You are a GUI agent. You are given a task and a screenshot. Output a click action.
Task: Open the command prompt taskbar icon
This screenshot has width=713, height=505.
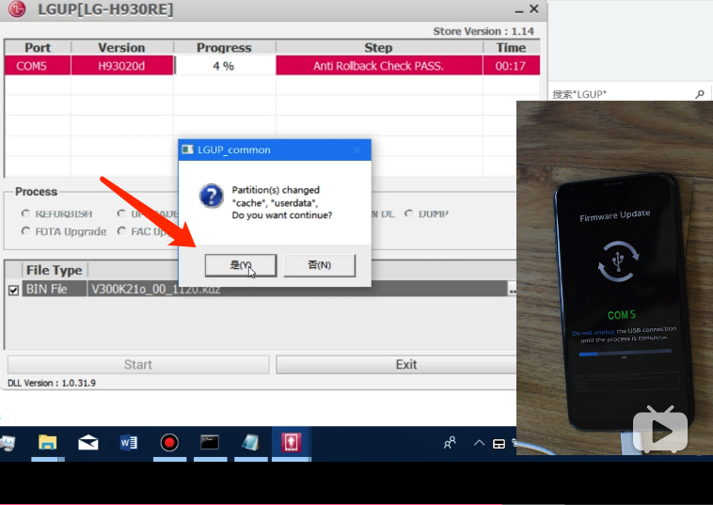210,443
